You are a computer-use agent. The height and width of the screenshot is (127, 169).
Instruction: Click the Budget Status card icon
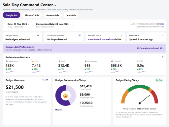[38, 35]
